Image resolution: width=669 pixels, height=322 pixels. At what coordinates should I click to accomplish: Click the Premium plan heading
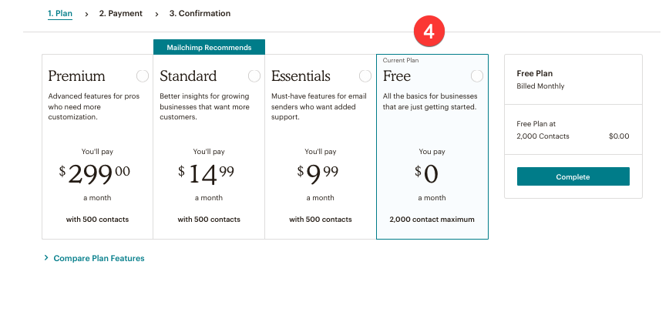tap(76, 76)
